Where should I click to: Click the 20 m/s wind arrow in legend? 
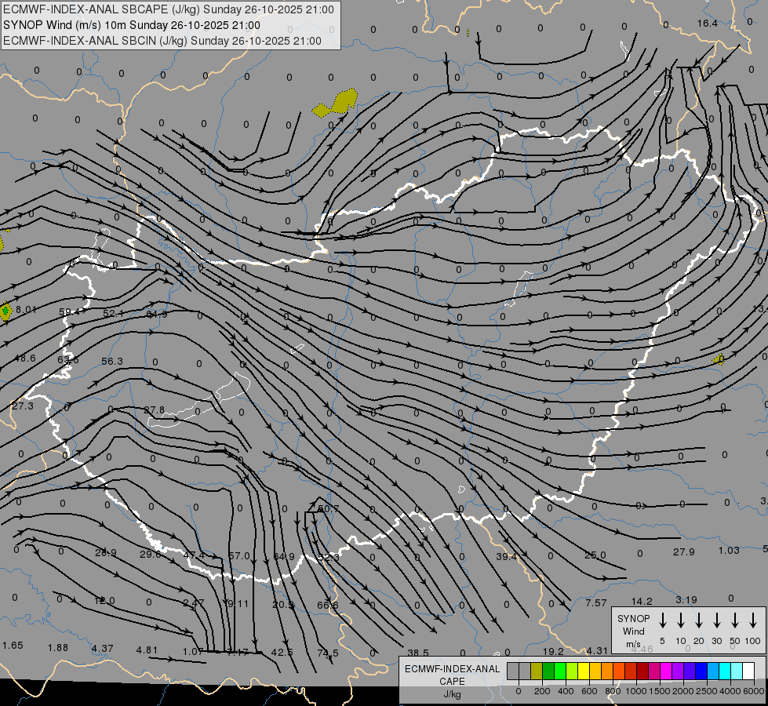pos(699,620)
